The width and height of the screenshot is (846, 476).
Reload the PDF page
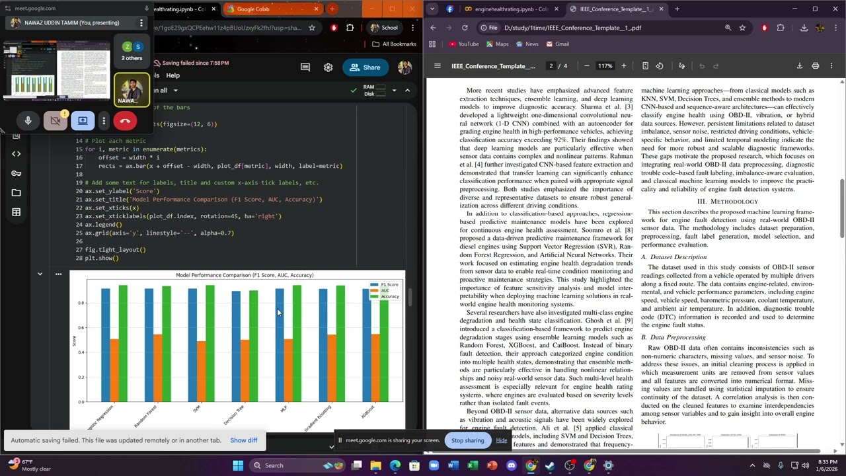(x=465, y=28)
